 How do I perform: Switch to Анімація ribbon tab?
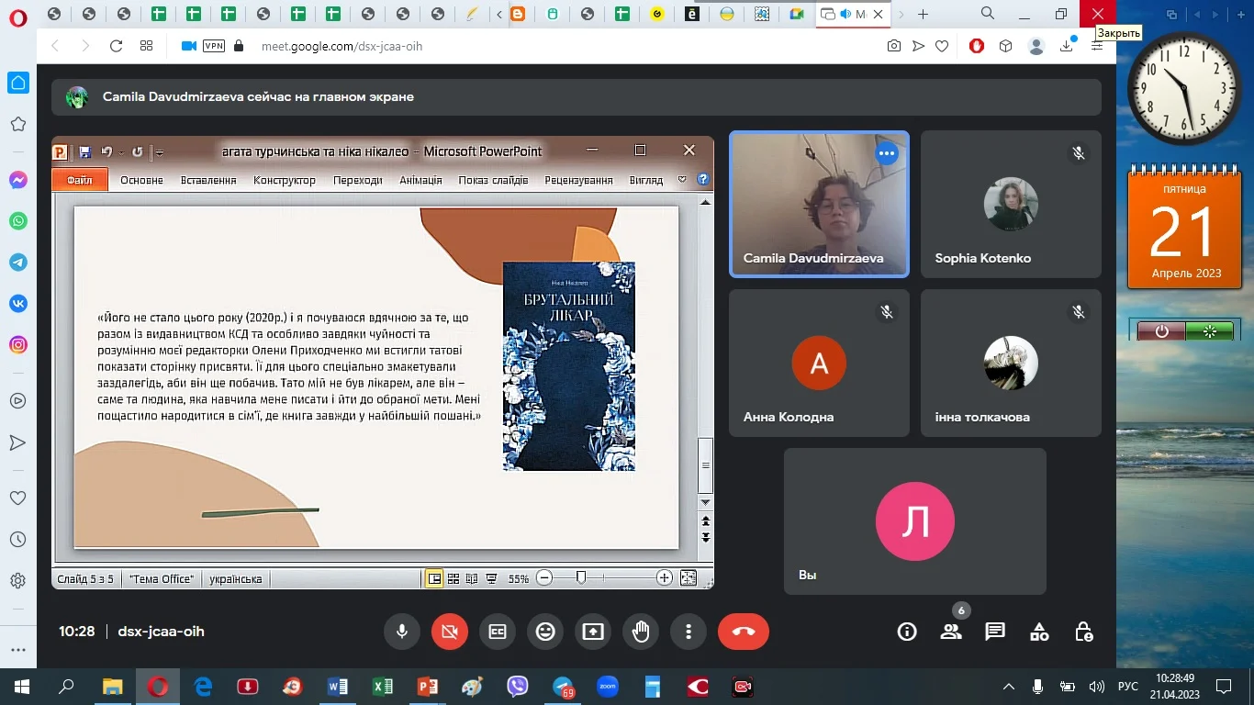[420, 180]
